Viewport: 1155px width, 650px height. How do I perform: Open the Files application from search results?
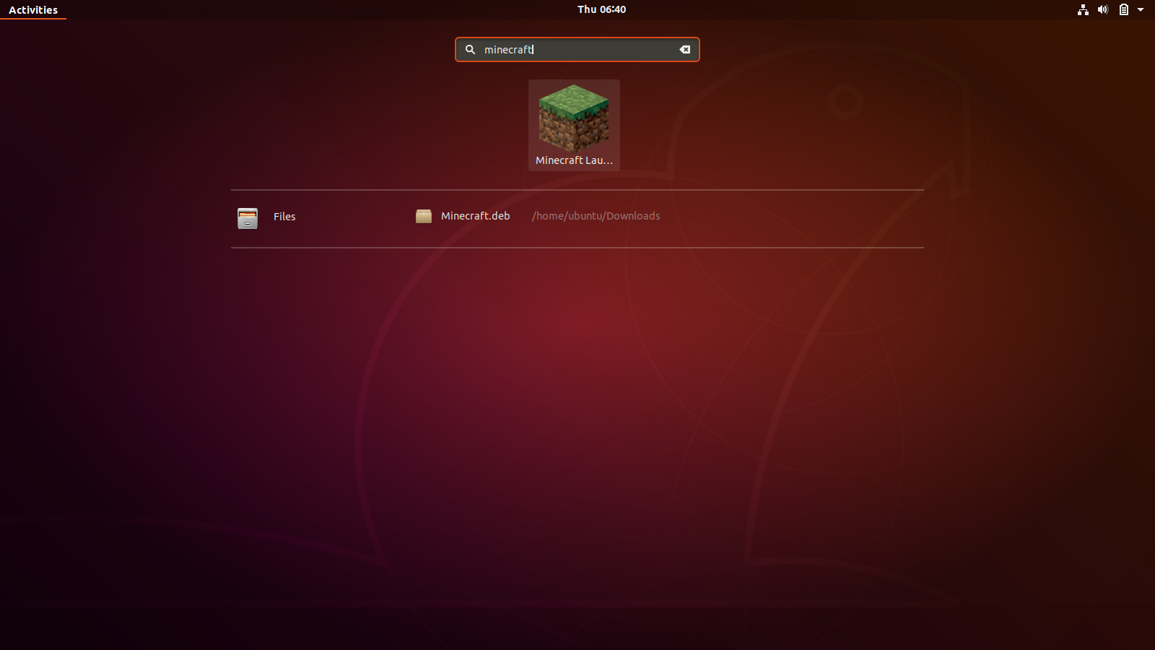tap(284, 217)
